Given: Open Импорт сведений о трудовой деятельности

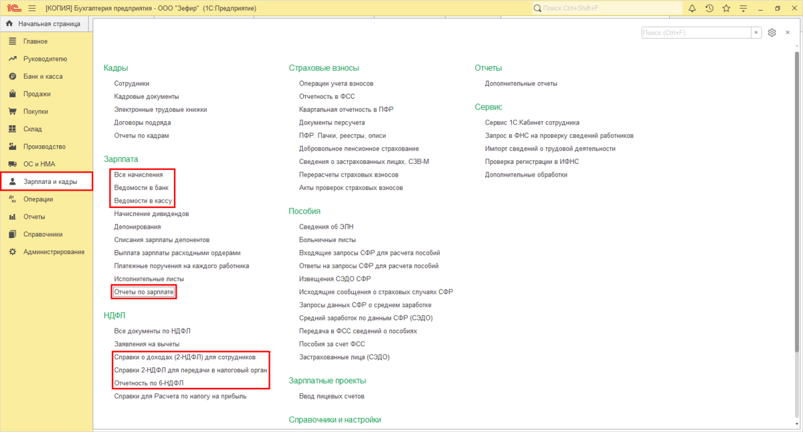Looking at the screenshot, I should click(550, 148).
